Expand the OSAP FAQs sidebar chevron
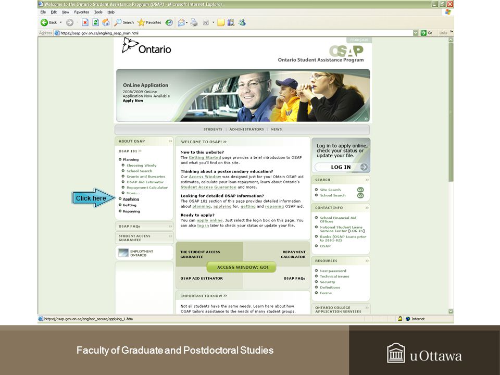 coord(170,226)
